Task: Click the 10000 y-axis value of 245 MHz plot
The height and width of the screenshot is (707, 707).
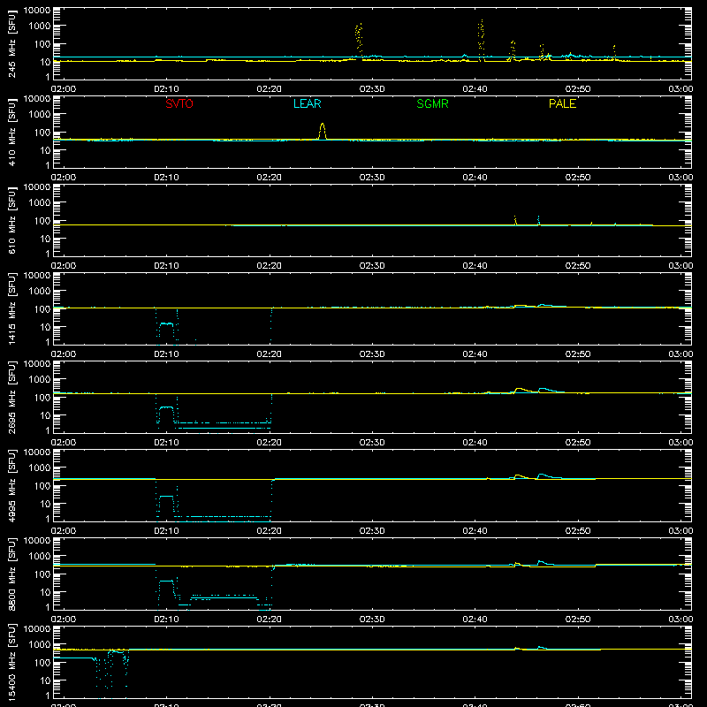Action: [x=37, y=10]
